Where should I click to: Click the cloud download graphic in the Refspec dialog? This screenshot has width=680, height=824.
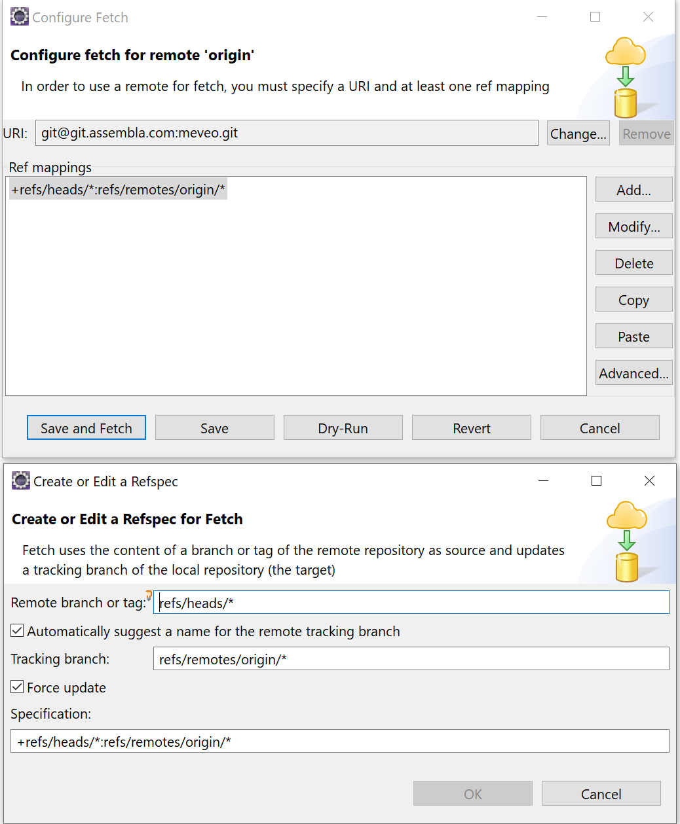click(x=628, y=540)
